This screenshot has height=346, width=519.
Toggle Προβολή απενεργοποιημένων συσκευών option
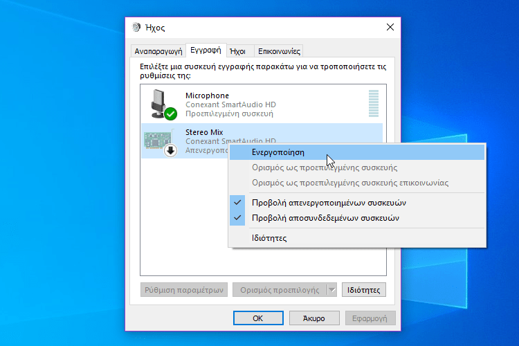(357, 203)
